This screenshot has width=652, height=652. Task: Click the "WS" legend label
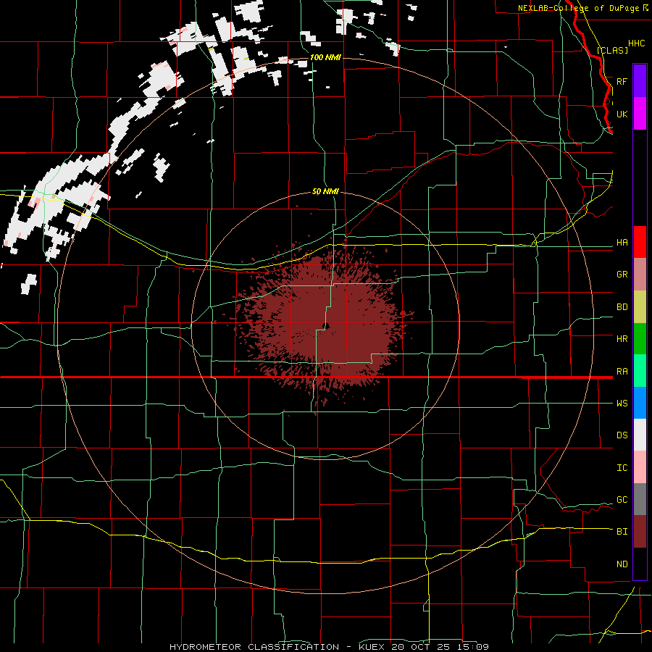(x=622, y=404)
